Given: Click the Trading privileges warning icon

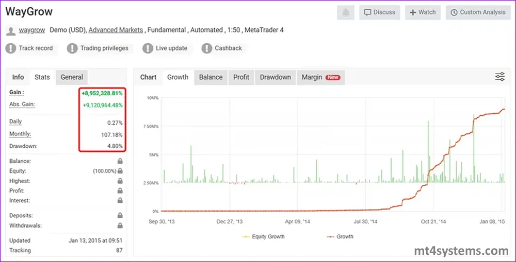Looking at the screenshot, I should 72,48.
